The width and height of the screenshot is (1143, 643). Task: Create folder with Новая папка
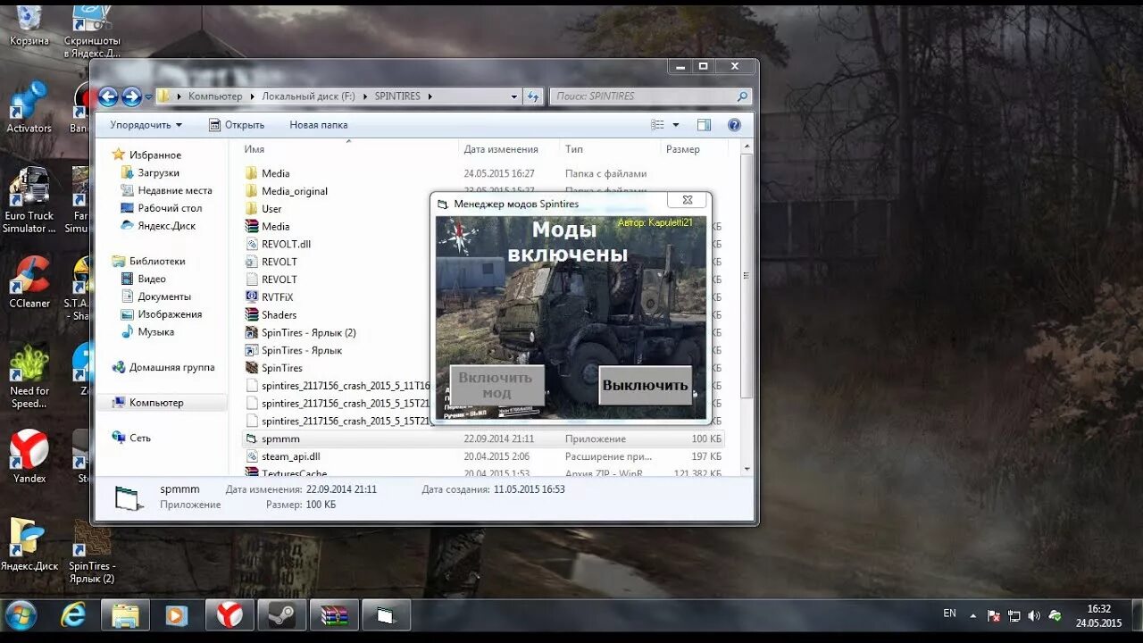319,125
